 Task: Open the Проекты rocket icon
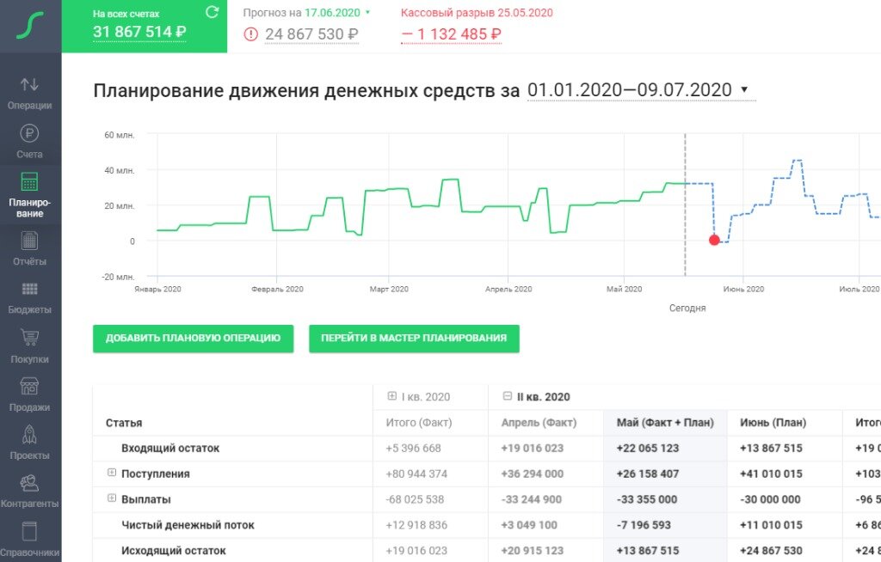[30, 434]
